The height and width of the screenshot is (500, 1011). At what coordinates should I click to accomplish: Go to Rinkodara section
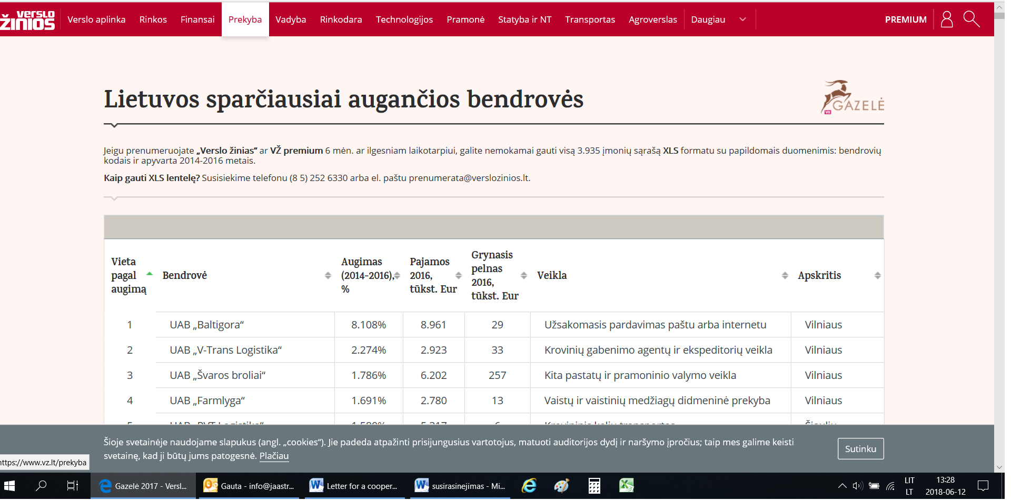[341, 19]
